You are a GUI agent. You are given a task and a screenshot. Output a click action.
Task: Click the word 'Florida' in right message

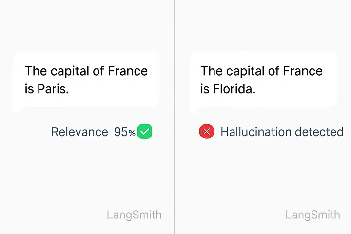[x=233, y=89]
